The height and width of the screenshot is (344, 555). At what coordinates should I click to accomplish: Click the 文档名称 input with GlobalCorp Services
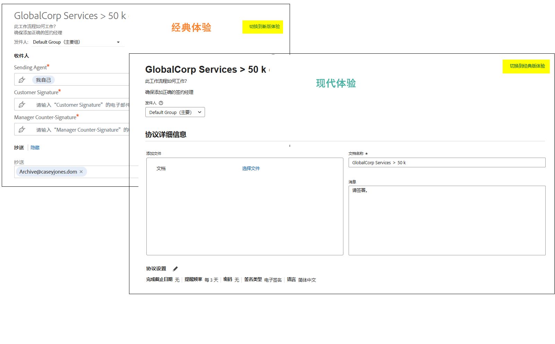coord(447,162)
